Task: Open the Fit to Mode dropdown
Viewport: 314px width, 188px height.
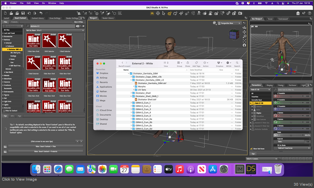Action: pos(294,148)
